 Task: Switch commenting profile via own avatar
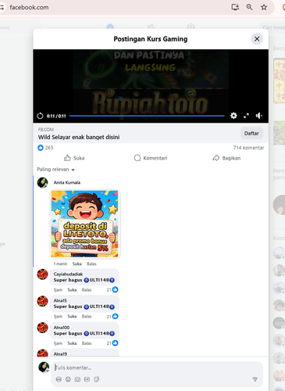pyautogui.click(x=44, y=368)
